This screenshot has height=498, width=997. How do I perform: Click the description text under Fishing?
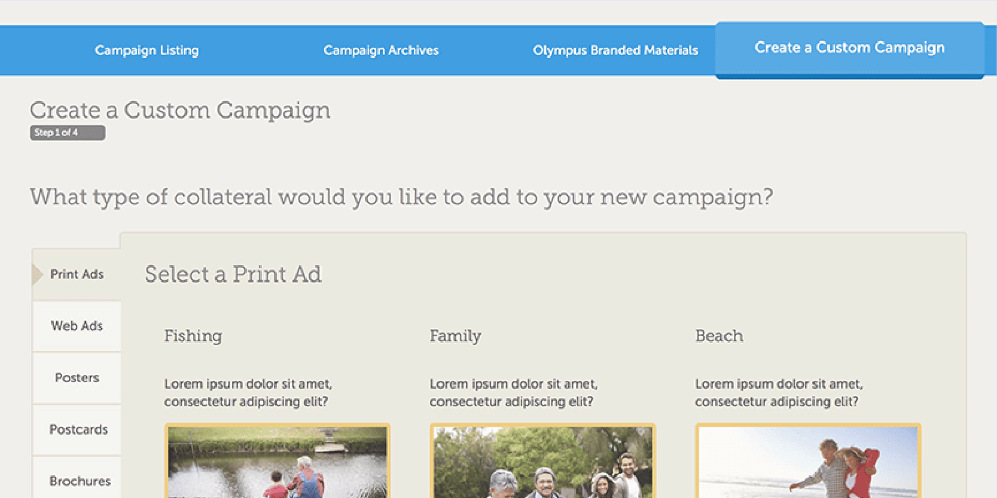point(248,392)
